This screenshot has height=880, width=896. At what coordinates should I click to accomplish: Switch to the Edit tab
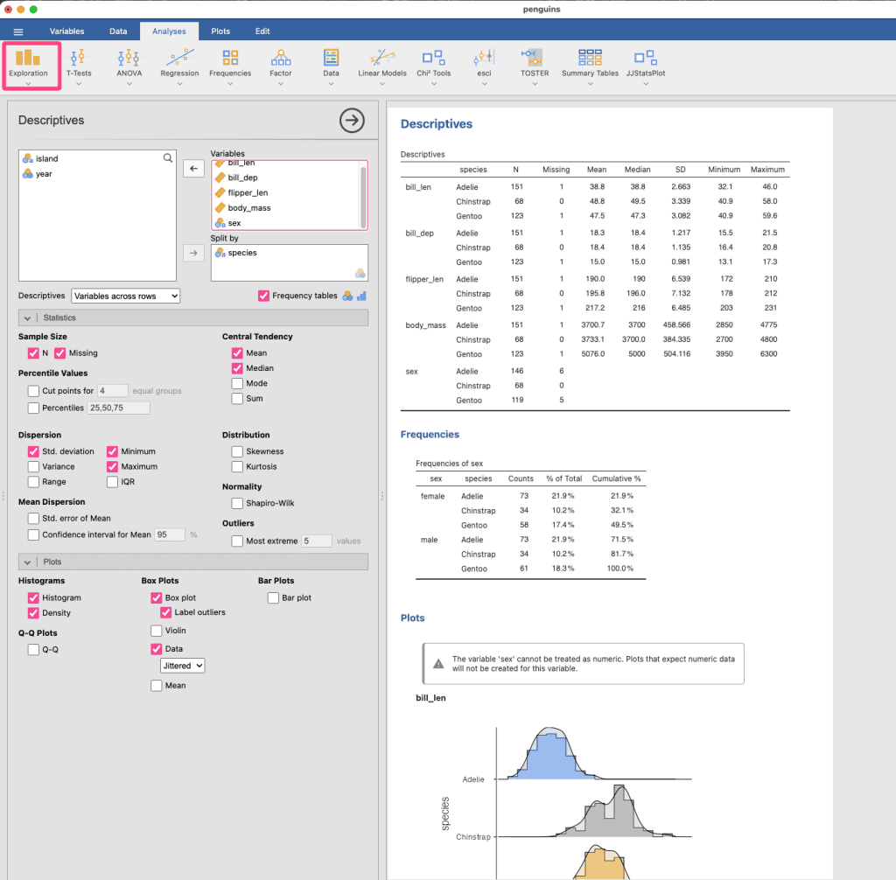pyautogui.click(x=262, y=31)
